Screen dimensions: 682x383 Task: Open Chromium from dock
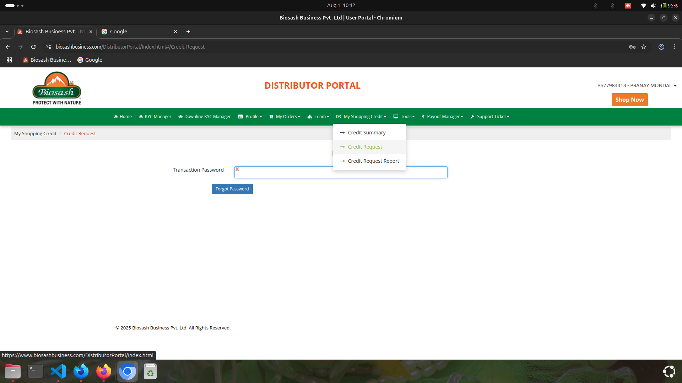128,371
